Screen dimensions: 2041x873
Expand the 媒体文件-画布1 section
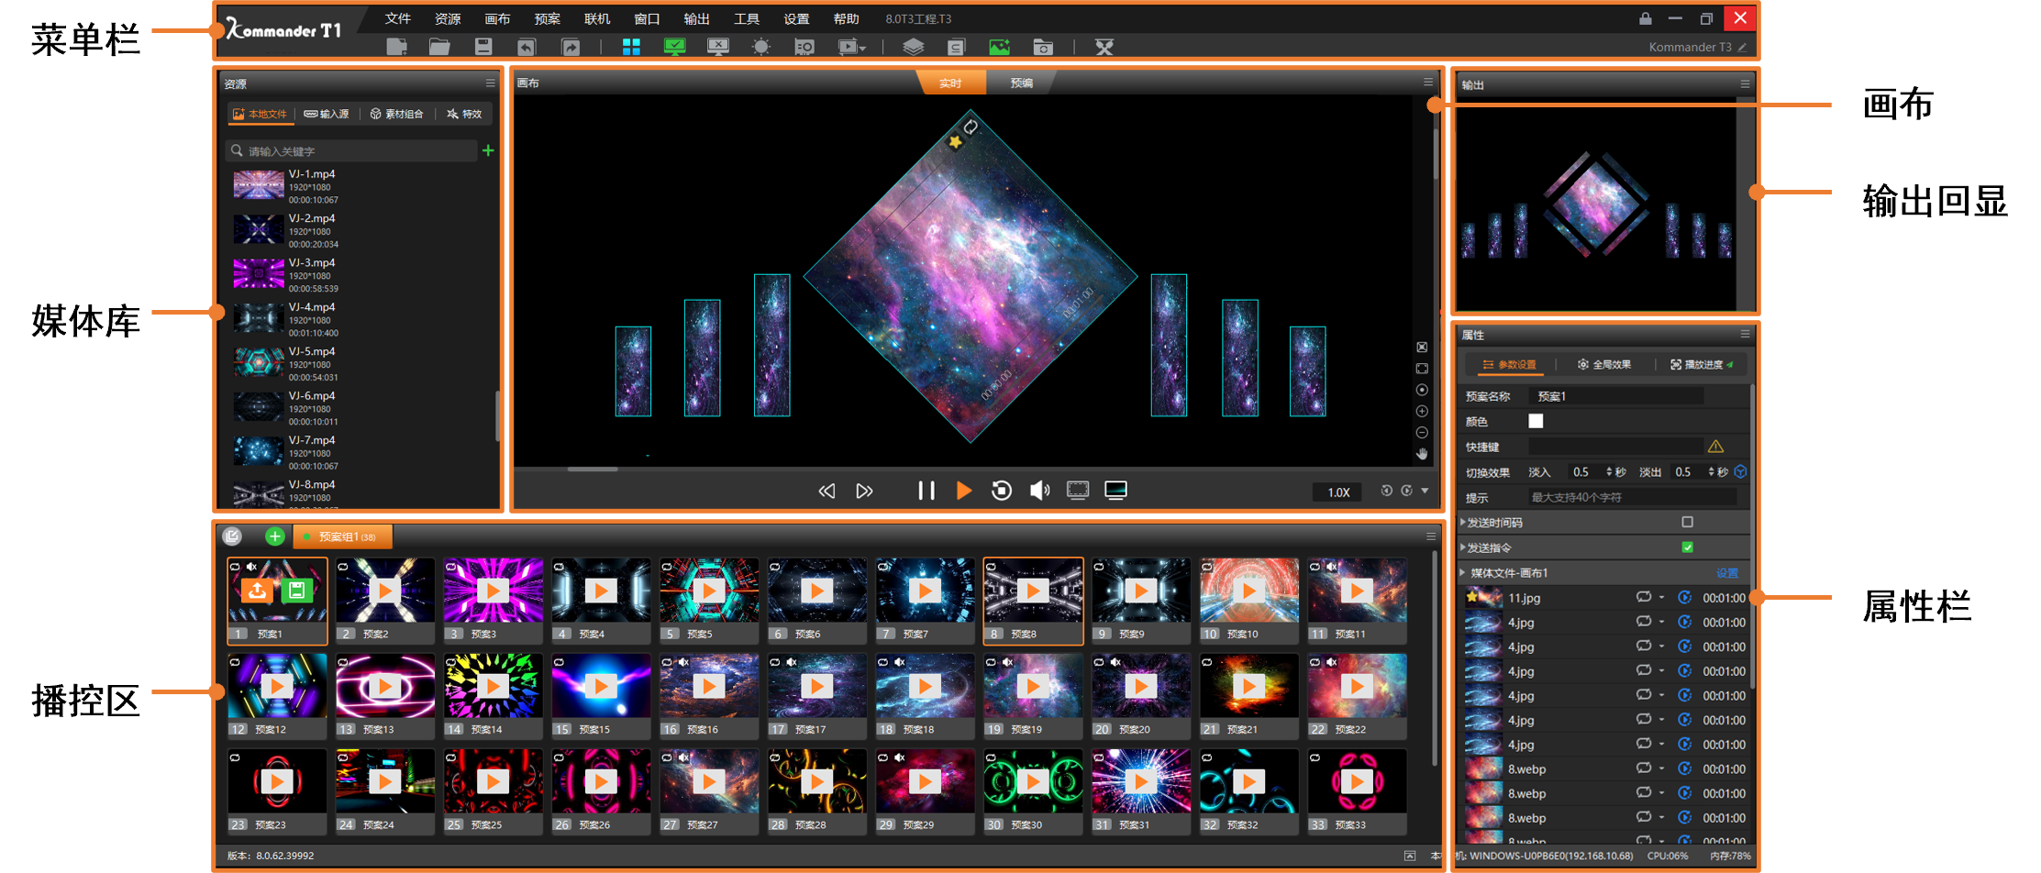pos(1464,573)
